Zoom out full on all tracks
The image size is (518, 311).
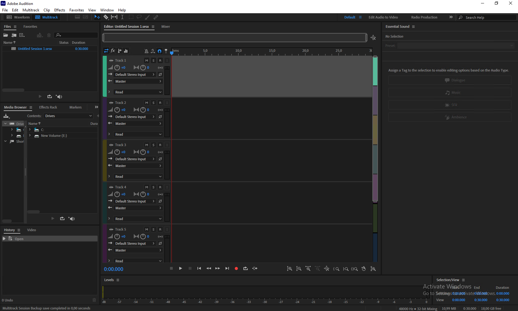coord(326,269)
